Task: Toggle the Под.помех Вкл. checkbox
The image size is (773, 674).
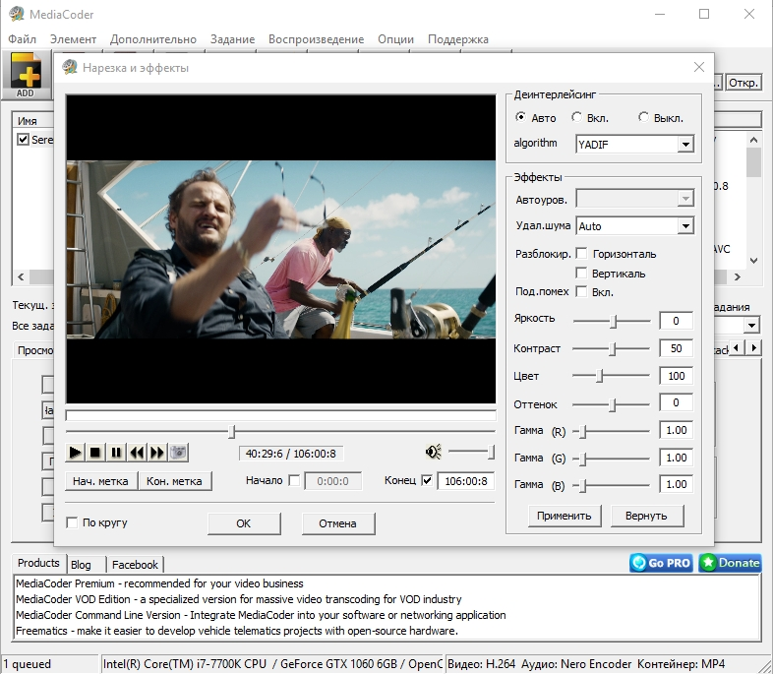Action: coord(582,291)
